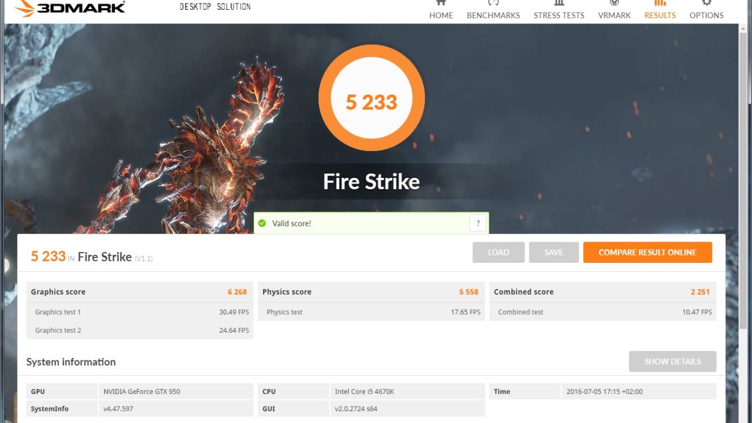The height and width of the screenshot is (423, 752).
Task: Click the vertical scrollbar thumb
Action: point(743,180)
